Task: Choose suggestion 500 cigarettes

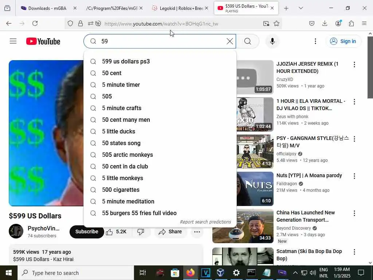Action: coord(160,190)
